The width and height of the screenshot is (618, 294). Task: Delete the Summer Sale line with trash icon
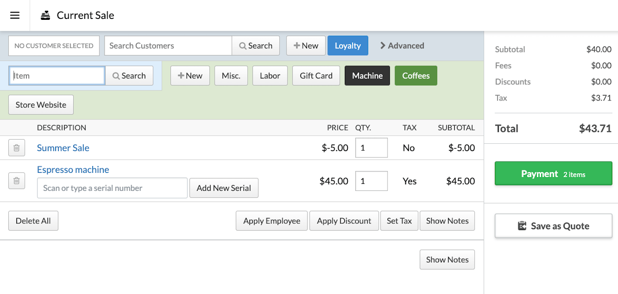(x=16, y=148)
